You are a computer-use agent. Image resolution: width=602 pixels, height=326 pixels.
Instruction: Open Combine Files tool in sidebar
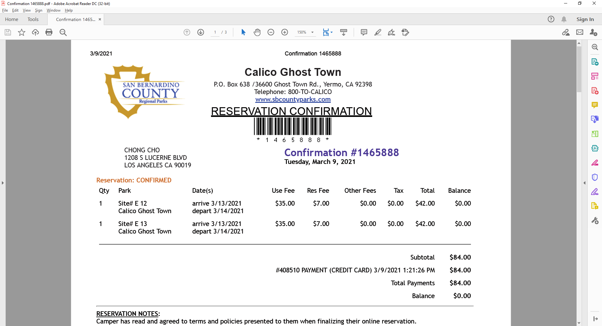595,119
